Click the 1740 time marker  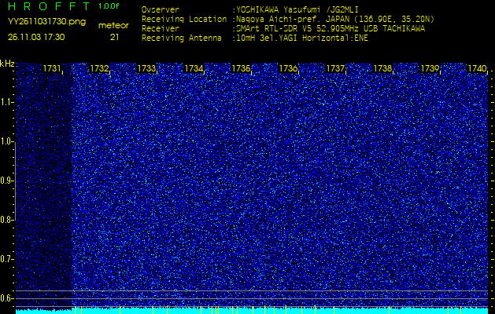click(477, 68)
